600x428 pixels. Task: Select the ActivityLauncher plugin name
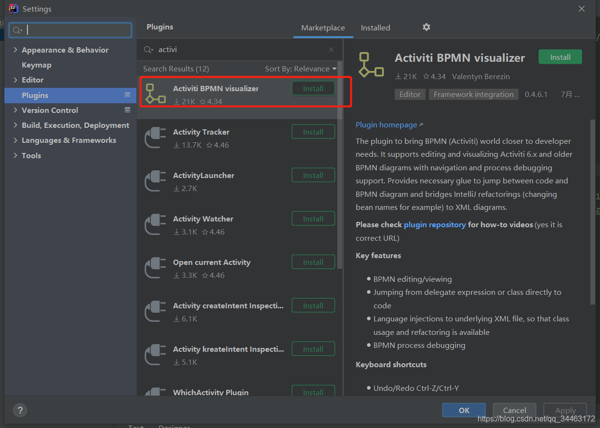click(x=203, y=175)
